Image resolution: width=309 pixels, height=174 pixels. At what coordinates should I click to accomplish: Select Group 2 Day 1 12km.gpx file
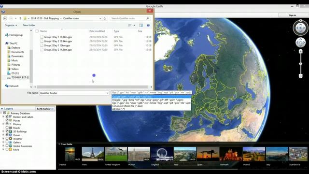57,45
